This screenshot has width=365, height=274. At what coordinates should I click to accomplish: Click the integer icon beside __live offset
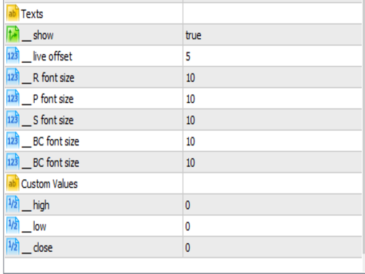coord(13,57)
